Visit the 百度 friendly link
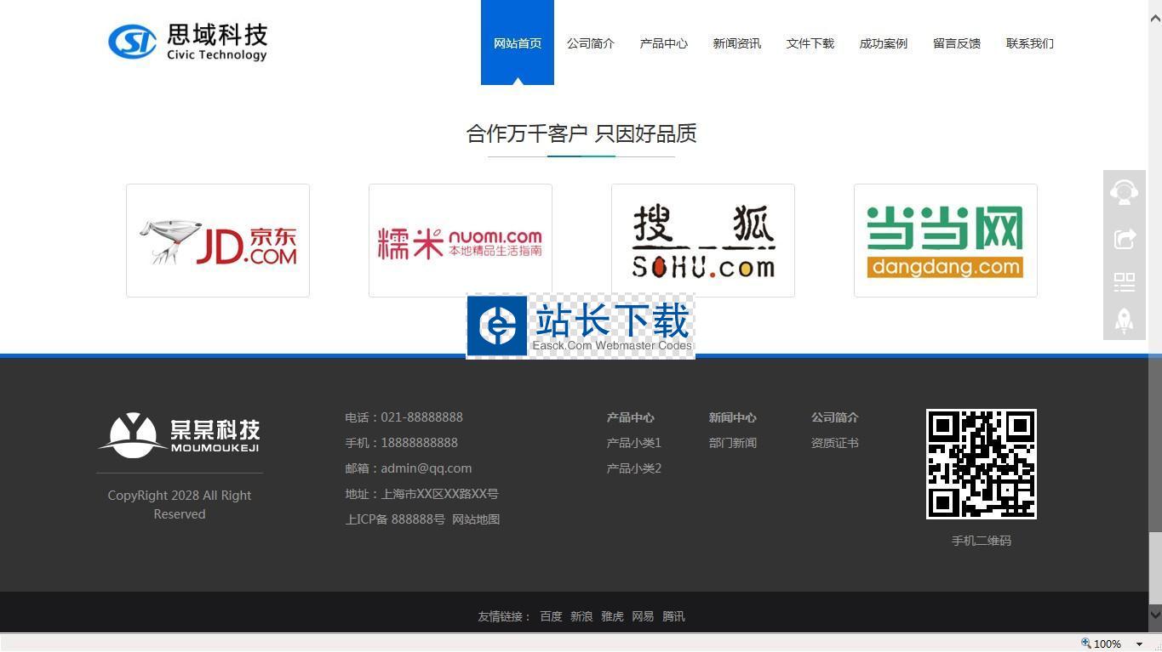This screenshot has height=652, width=1162. coord(551,616)
